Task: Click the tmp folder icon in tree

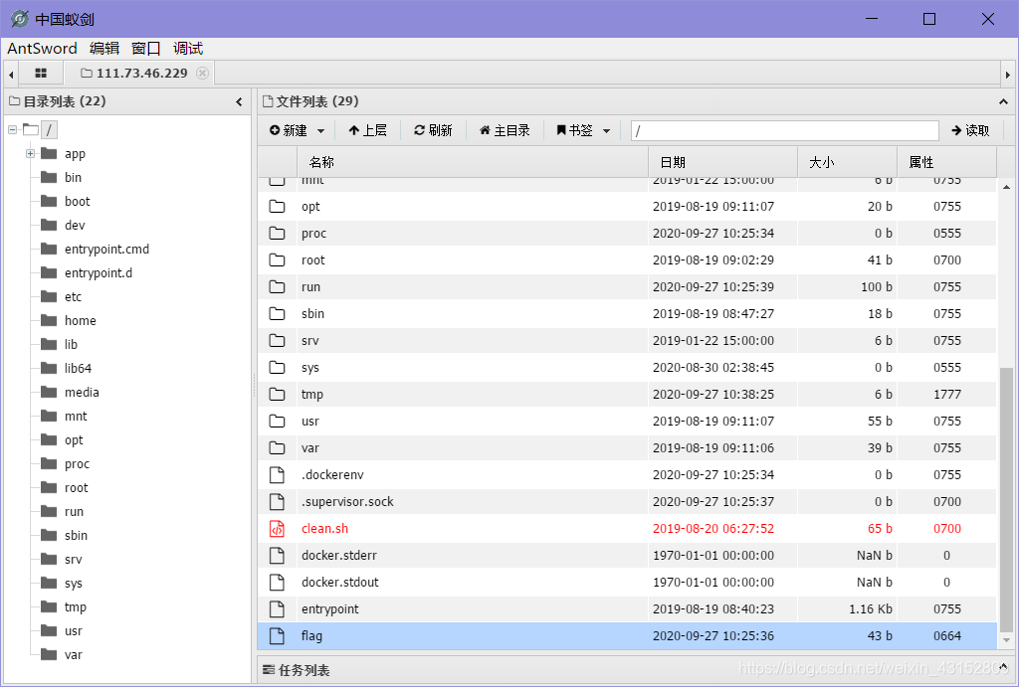Action: 49,606
